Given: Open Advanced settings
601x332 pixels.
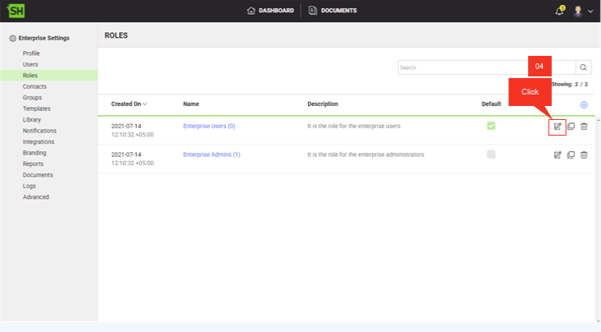Looking at the screenshot, I should pyautogui.click(x=35, y=197).
